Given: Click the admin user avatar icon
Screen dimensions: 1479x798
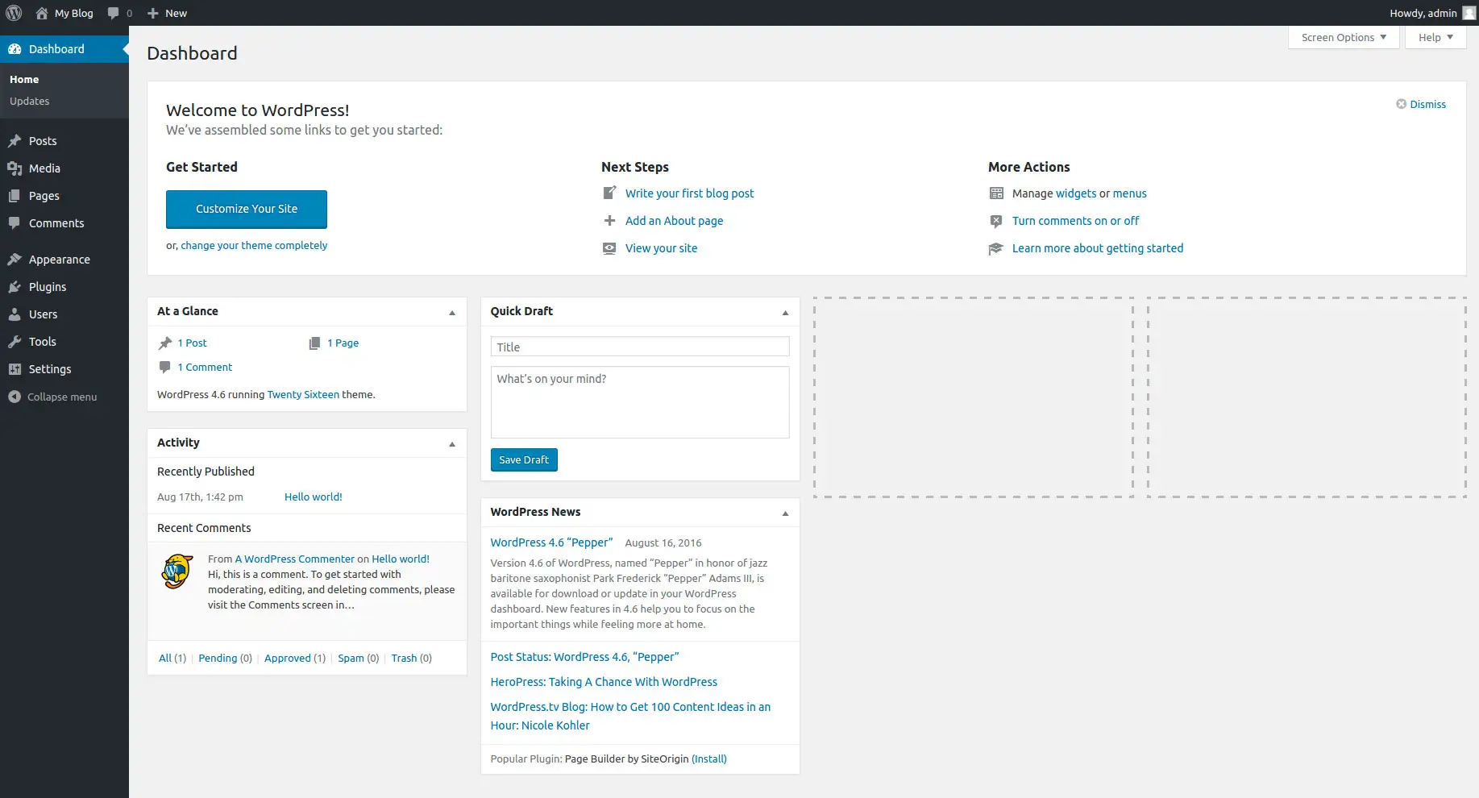Looking at the screenshot, I should click(1469, 13).
